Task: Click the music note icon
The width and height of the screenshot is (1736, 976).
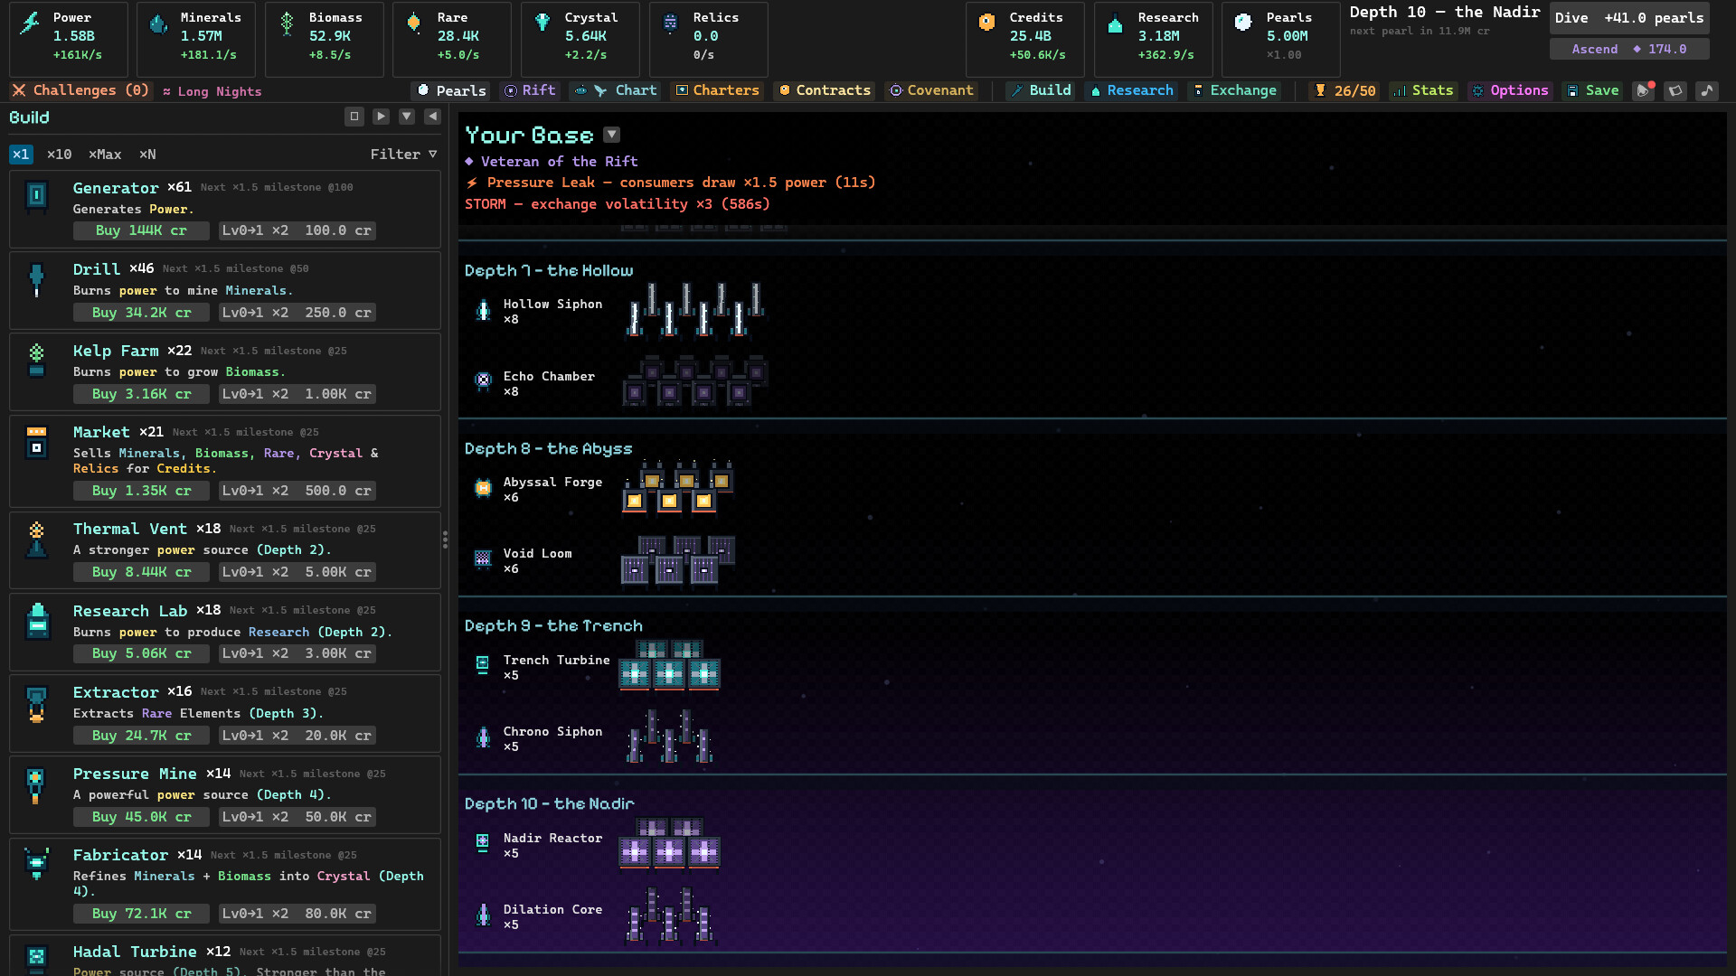Action: click(1706, 90)
